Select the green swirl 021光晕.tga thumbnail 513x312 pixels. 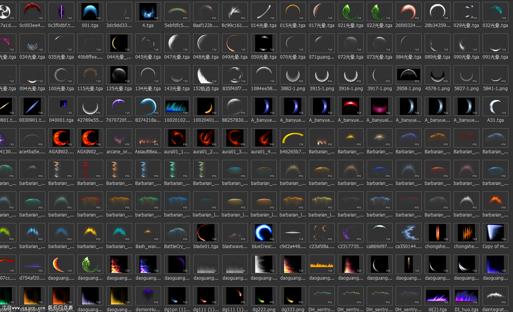pyautogui.click(x=351, y=11)
